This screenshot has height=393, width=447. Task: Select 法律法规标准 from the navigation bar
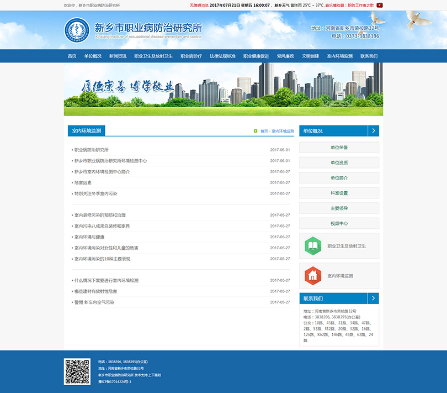[222, 56]
